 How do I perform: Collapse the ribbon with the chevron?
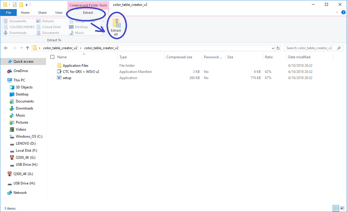pos(337,12)
